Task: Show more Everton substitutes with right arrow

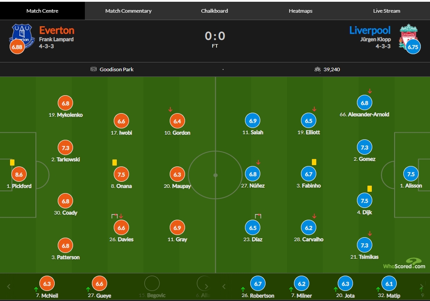Action: point(206,287)
